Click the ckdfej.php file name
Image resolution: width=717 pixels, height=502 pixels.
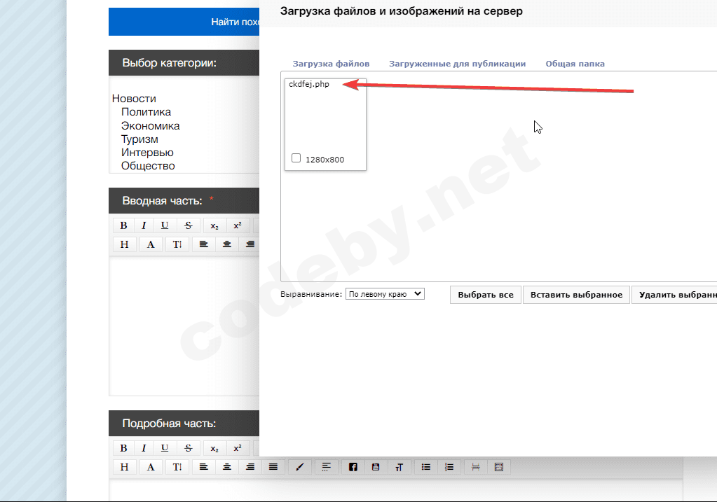309,84
